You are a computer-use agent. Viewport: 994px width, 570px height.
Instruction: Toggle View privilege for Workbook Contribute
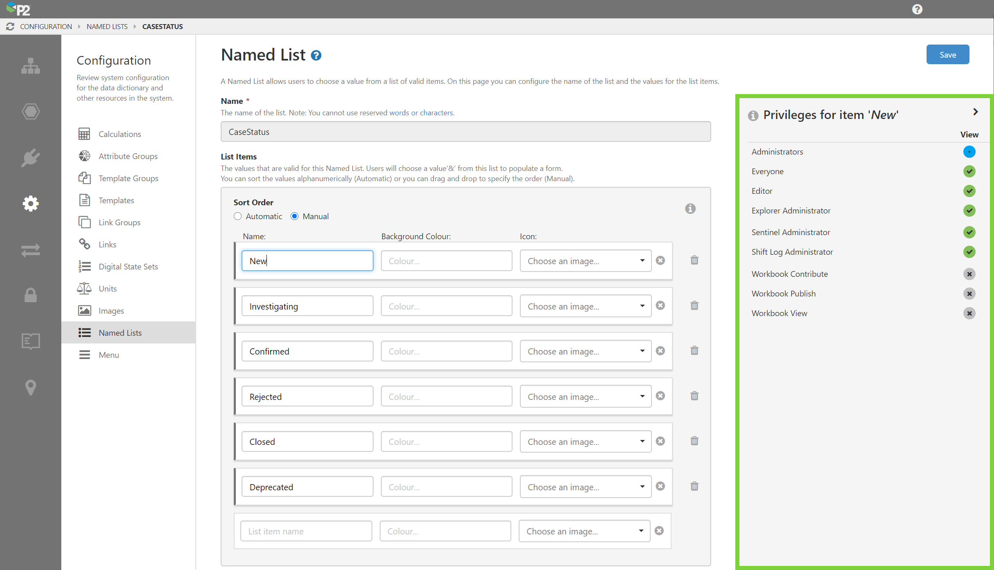969,274
